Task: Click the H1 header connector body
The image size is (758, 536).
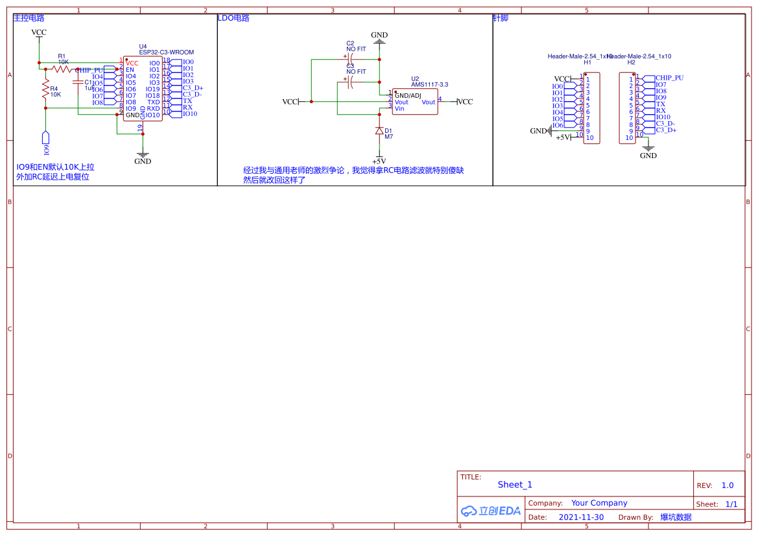Action: pyautogui.click(x=592, y=108)
